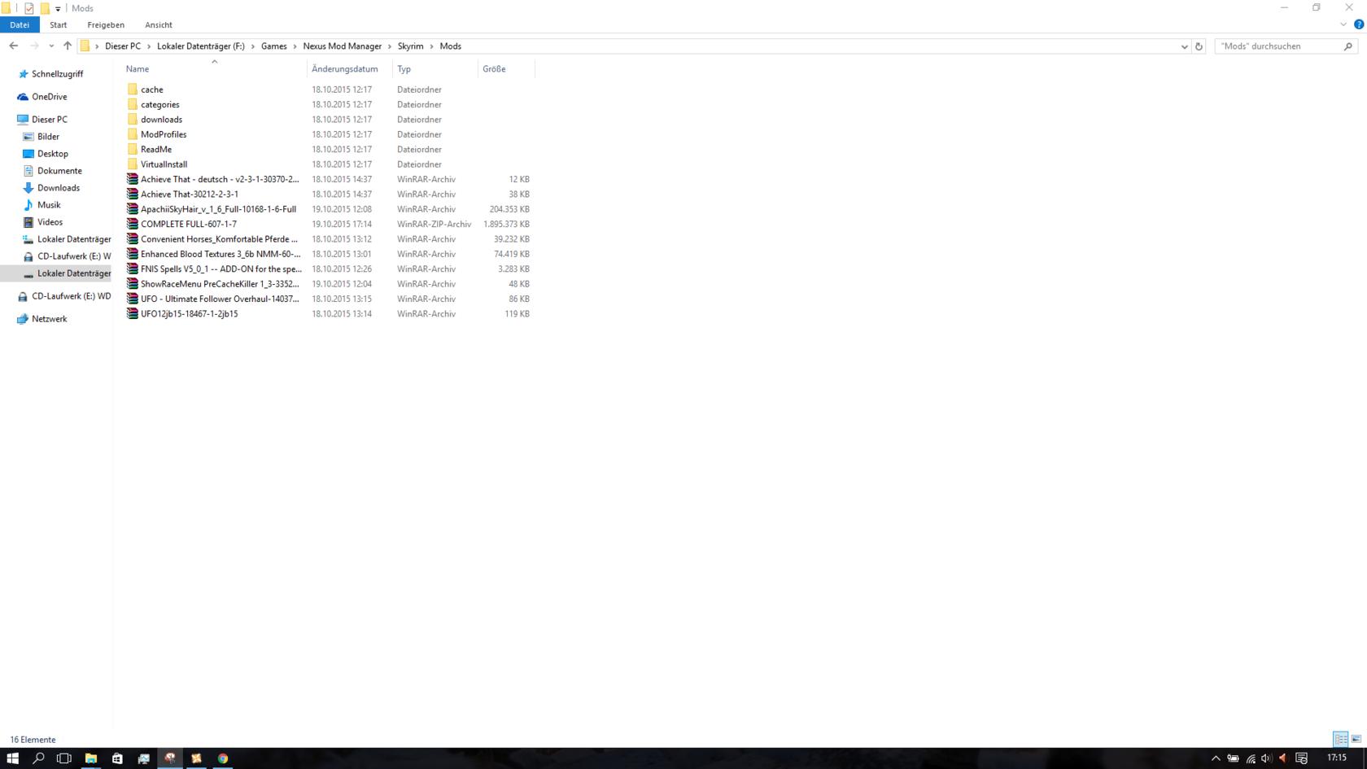Go up one folder with the up arrow
Screen dimensions: 1367x769
[x=68, y=46]
